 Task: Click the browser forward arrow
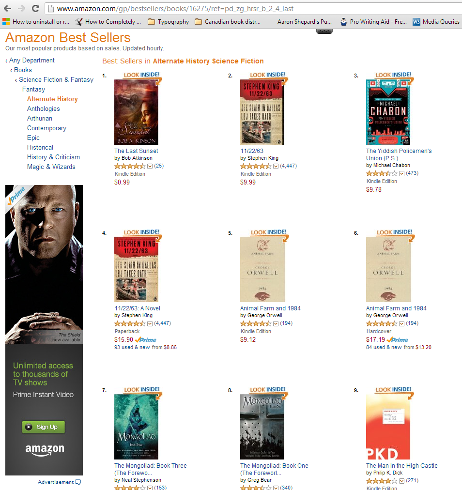point(22,8)
